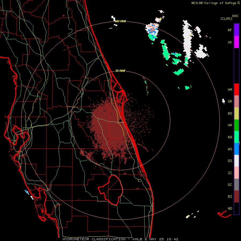
Task: Click the GC legend label
Action: pyautogui.click(x=230, y=184)
